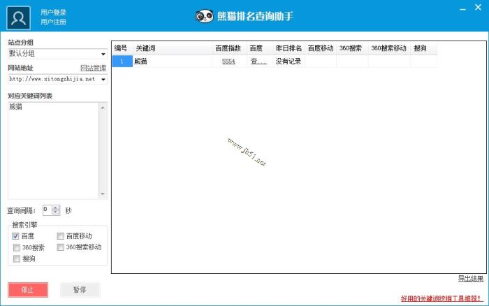Click the 360搜索移动 column header

pos(389,48)
